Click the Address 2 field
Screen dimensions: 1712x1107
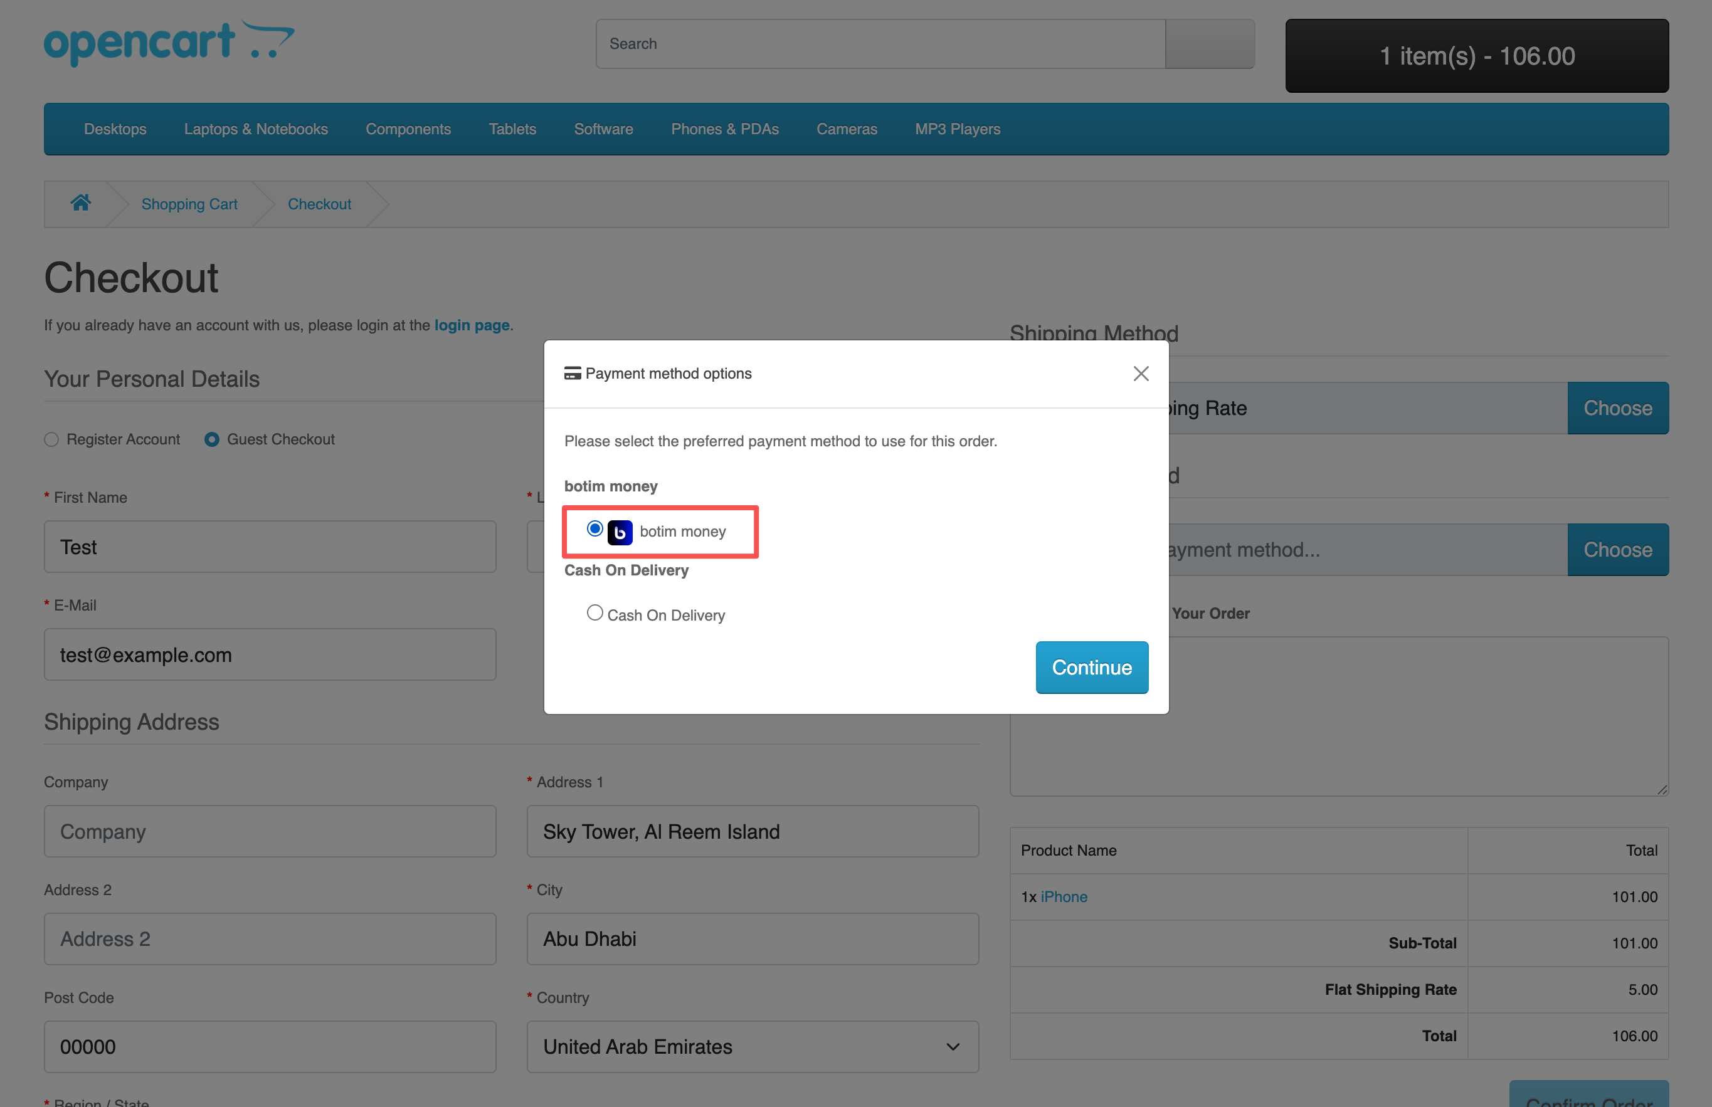pyautogui.click(x=270, y=939)
